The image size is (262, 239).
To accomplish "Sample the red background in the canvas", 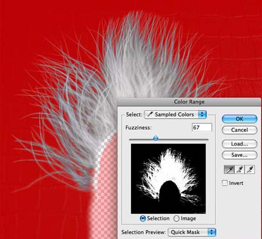I will click(x=39, y=29).
